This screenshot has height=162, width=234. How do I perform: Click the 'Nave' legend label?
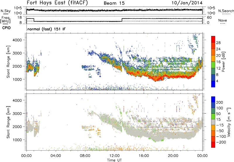point(223,20)
